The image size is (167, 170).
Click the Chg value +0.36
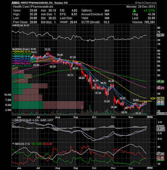(x=151, y=14)
